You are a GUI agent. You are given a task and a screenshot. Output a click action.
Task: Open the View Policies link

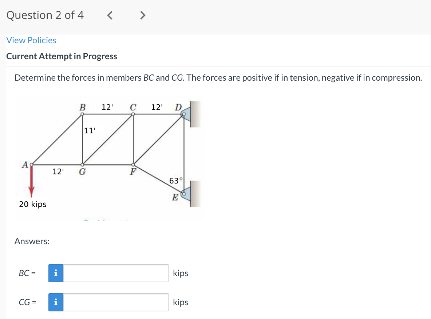pyautogui.click(x=31, y=40)
